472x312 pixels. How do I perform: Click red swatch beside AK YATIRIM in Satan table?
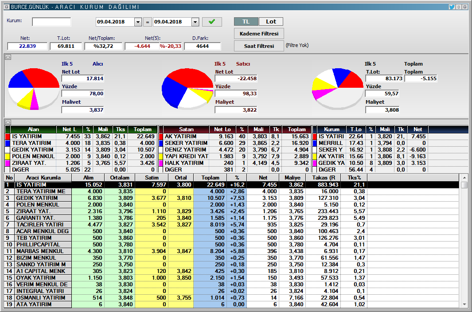(161, 136)
